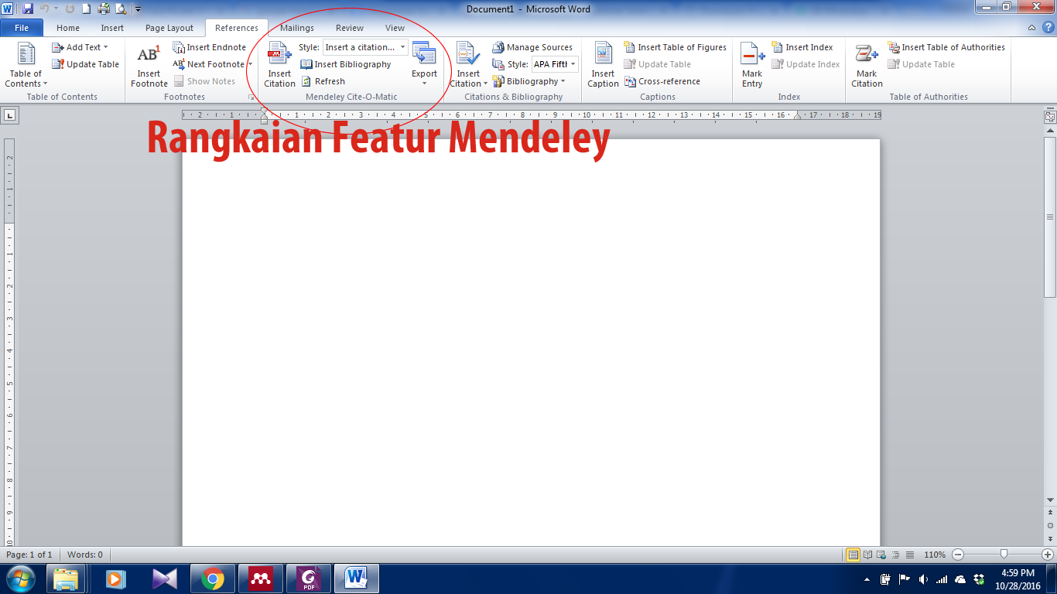
Task: Click Insert Table of Figures
Action: click(675, 47)
